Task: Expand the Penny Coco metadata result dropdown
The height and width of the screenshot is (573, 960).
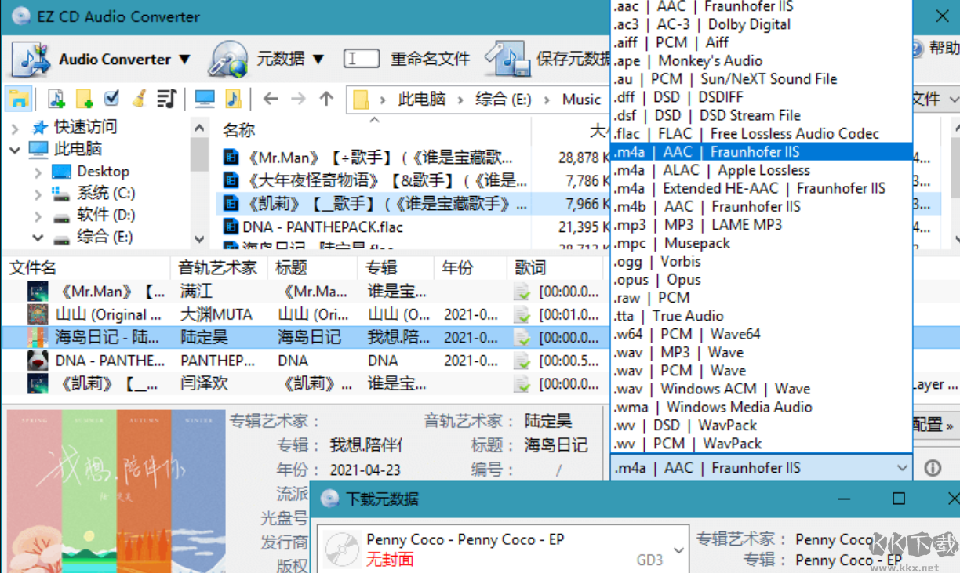Action: pyautogui.click(x=680, y=548)
